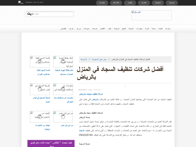Open thumbnail الهدف من الاختبارات الوطنية

coord(40,117)
